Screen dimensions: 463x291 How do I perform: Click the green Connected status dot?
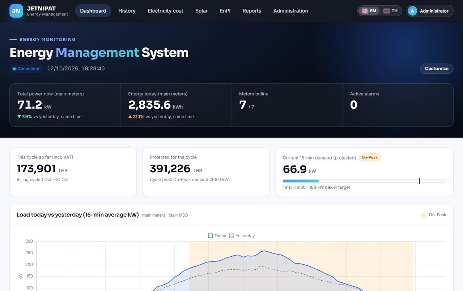[x=14, y=69]
